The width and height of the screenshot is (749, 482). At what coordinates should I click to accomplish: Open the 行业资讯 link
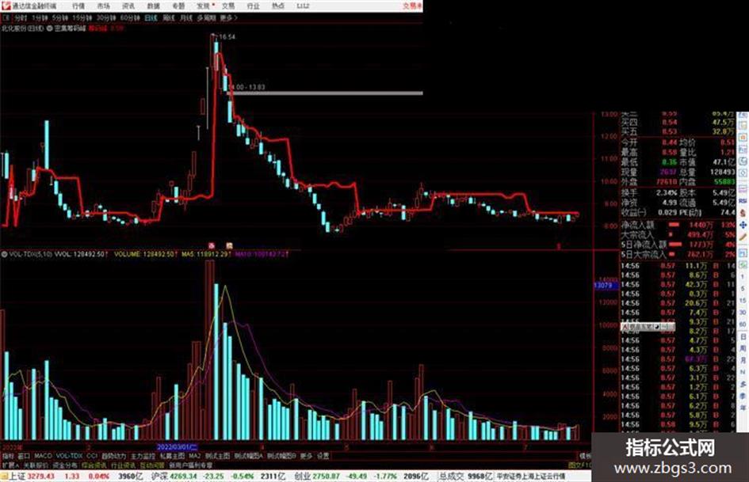pos(123,465)
